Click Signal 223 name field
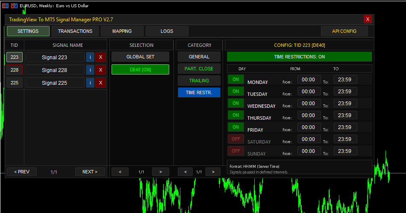Screen dimensions: 406x213 (55, 57)
